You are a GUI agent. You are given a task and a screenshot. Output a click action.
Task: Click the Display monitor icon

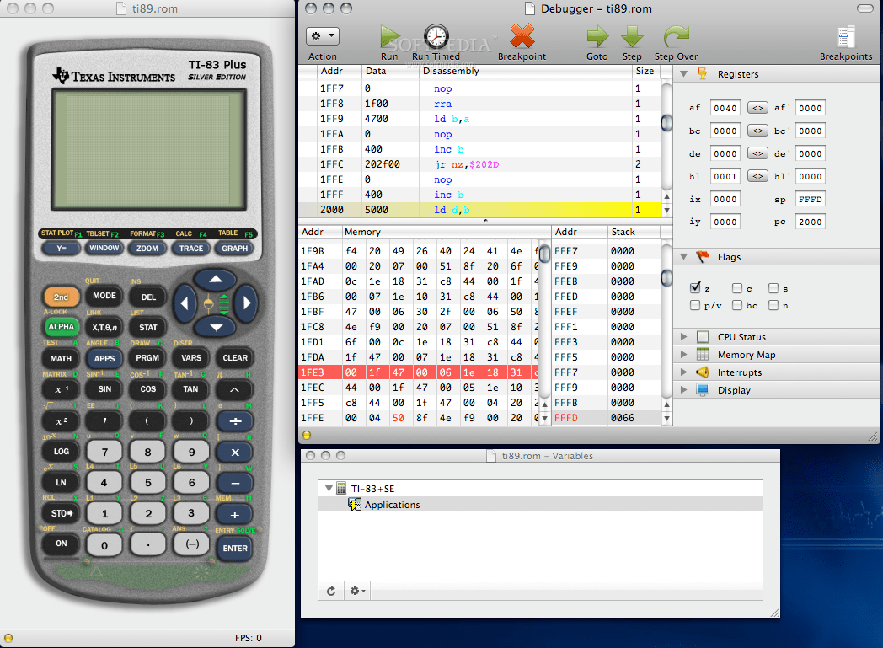tap(701, 389)
